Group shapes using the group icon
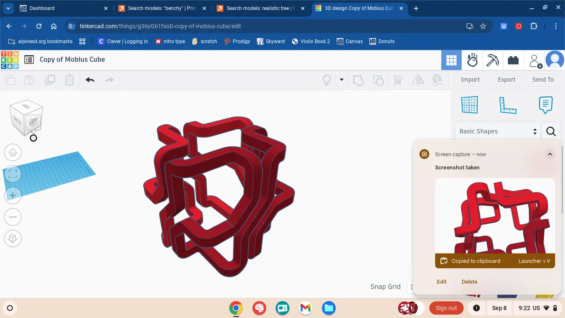 click(x=358, y=80)
